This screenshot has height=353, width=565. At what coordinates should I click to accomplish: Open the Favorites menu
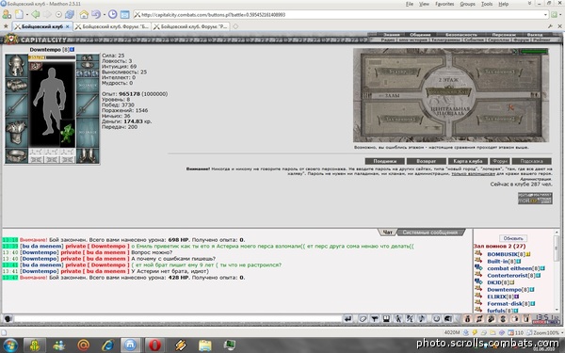(x=444, y=4)
